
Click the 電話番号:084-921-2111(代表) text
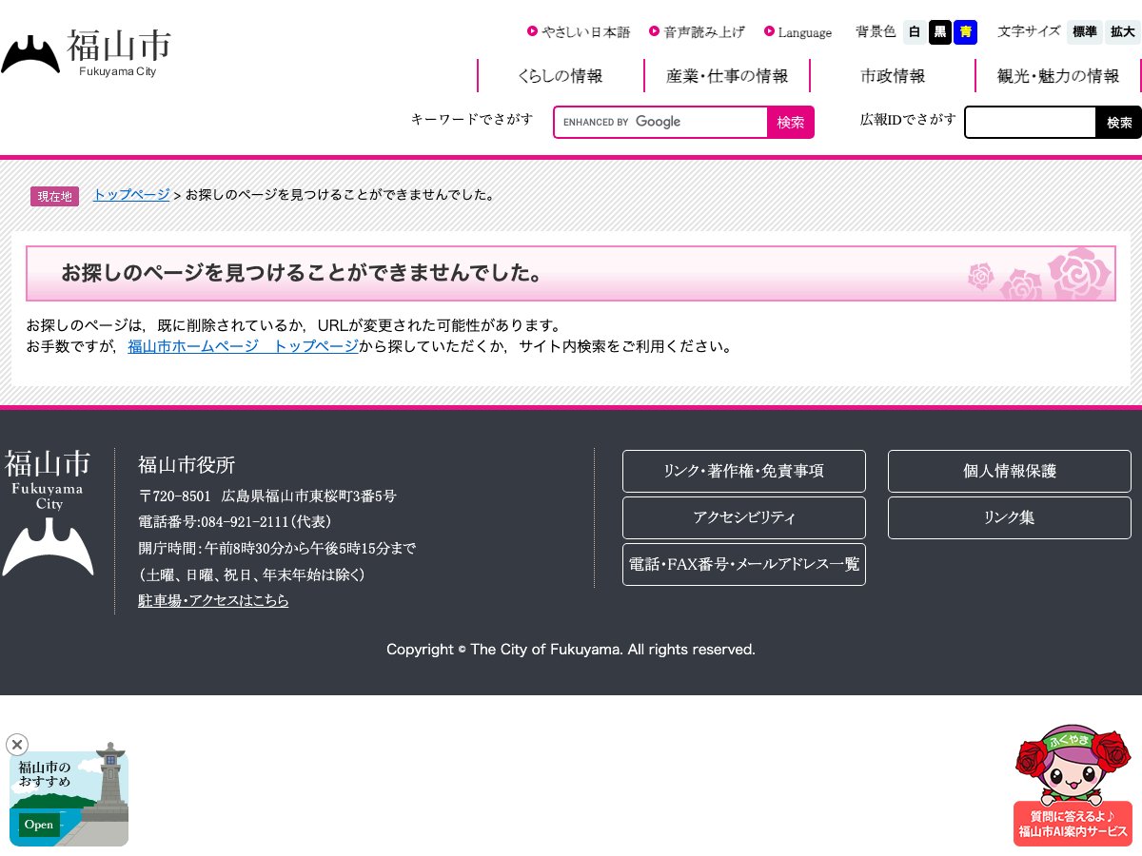(x=235, y=521)
